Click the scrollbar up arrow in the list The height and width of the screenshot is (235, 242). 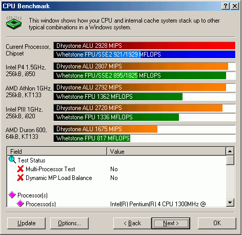230,151
